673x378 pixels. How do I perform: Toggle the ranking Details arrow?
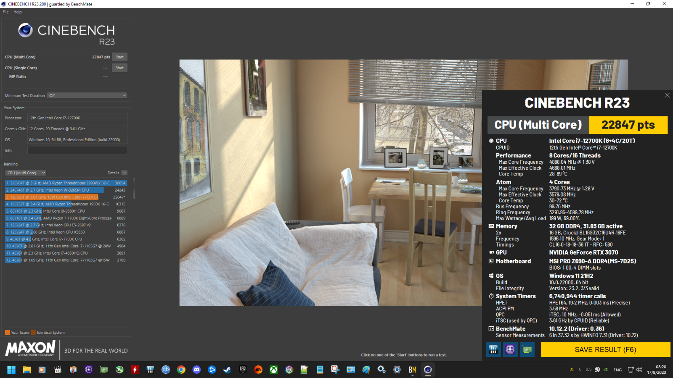tap(124, 173)
